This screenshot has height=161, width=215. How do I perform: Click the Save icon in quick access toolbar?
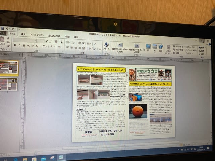tap(3, 28)
